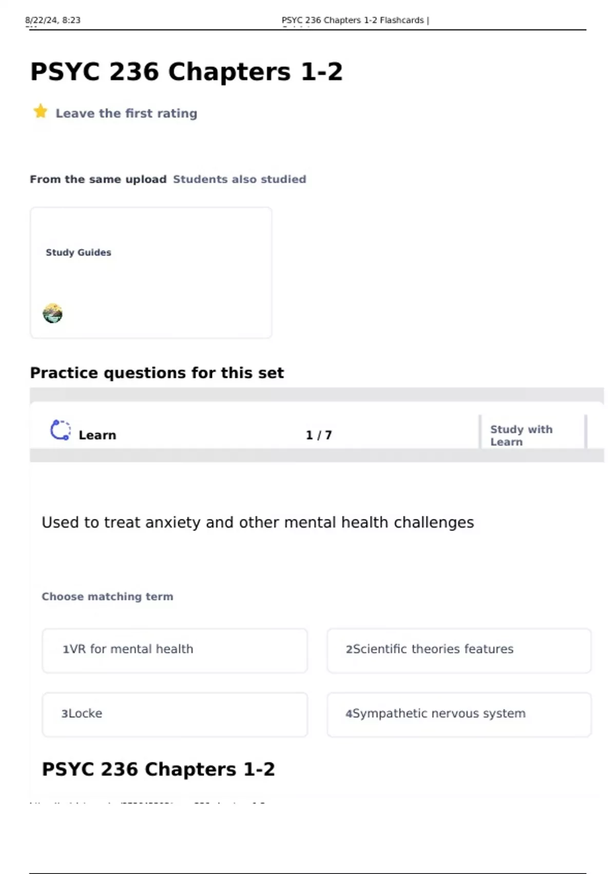Viewport: 616px width, 874px height.
Task: Open the Study Guides card
Action: [x=150, y=272]
